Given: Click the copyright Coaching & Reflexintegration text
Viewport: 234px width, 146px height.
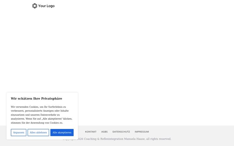Looking at the screenshot, I should point(117,139).
